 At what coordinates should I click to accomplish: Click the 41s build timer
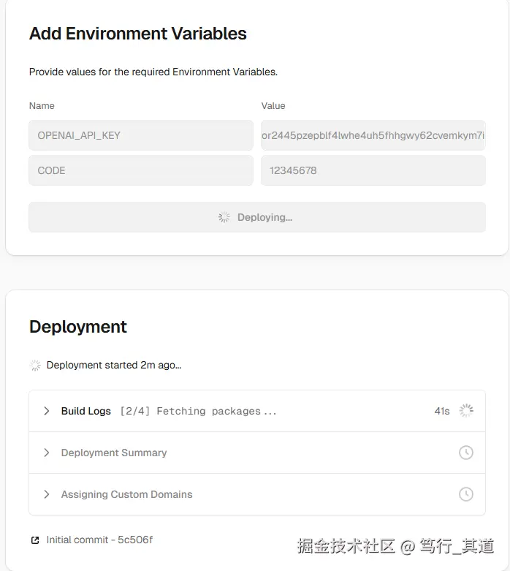(442, 411)
